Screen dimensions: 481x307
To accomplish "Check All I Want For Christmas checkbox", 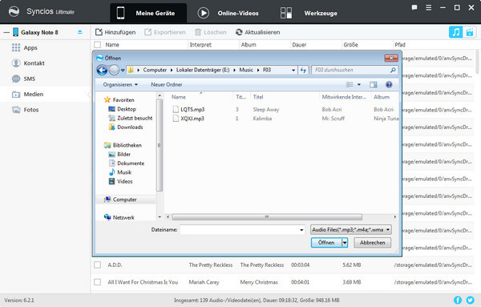I will click(x=98, y=282).
